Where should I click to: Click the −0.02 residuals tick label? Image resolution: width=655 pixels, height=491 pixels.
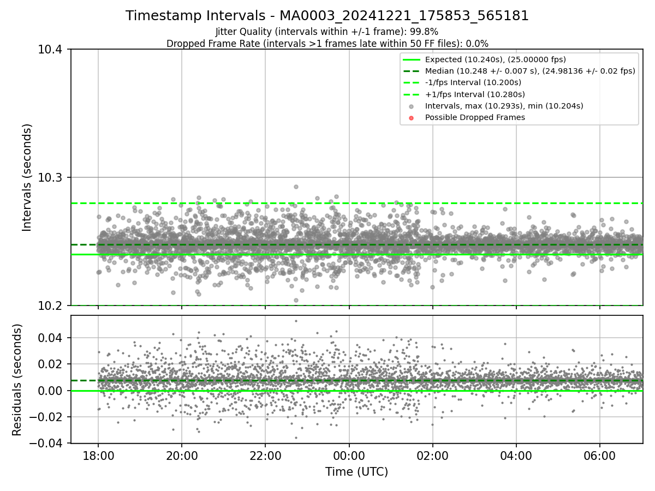46,417
